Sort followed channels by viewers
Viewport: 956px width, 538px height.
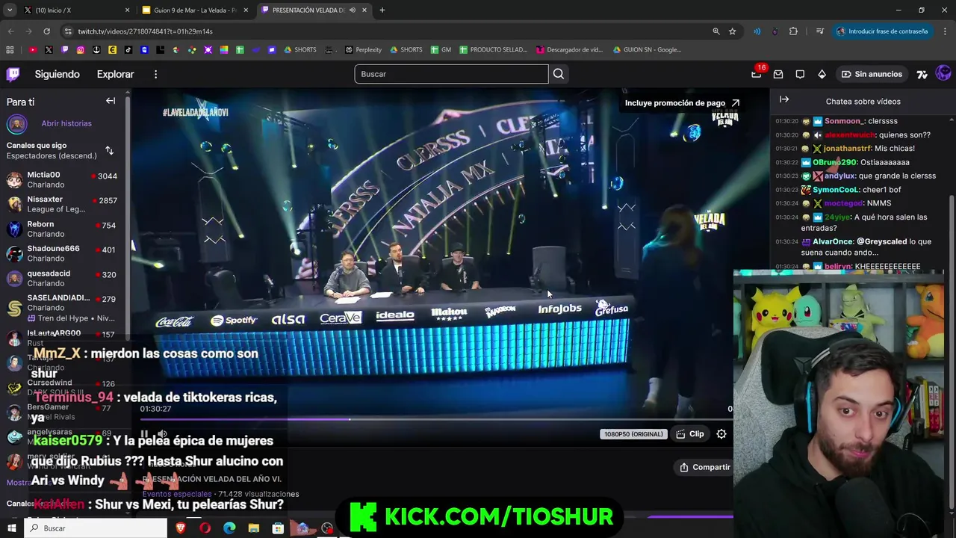[109, 151]
